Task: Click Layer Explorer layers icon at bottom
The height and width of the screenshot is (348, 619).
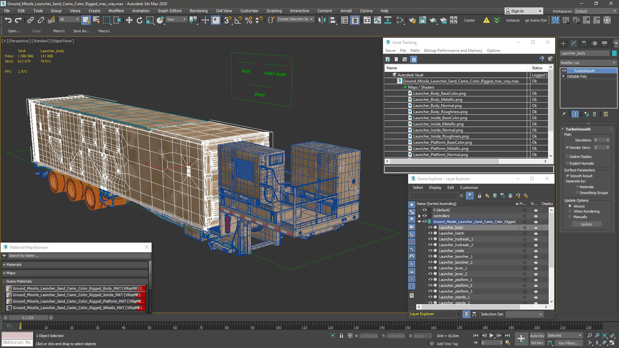Action: pos(467,314)
